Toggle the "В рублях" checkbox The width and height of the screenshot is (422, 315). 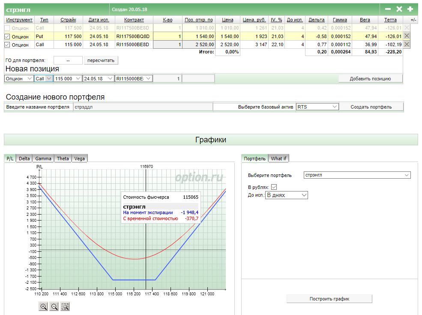click(274, 187)
